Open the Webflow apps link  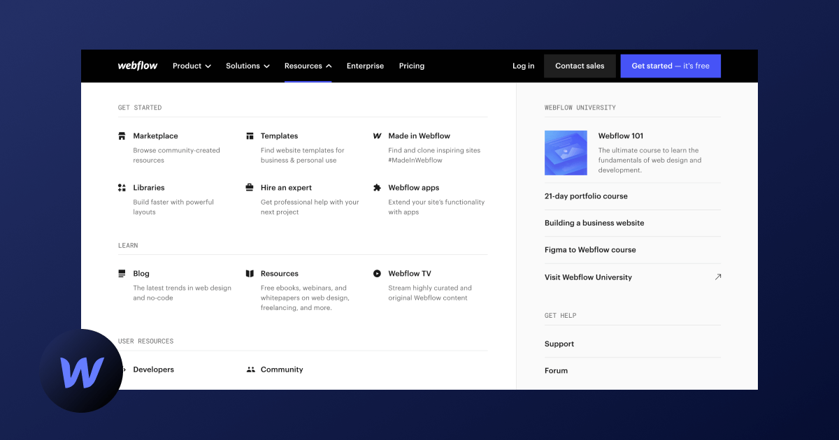[414, 188]
